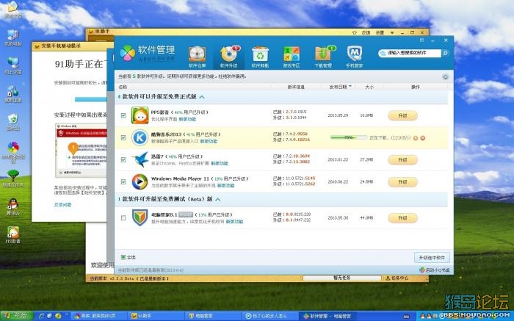The image size is (514, 321).
Task: Click the 升级选中软件 button
Action: pyautogui.click(x=432, y=257)
